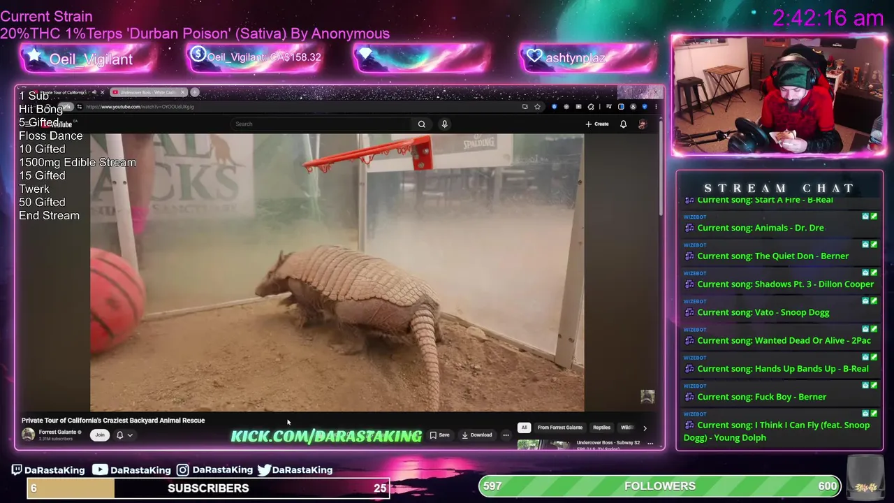Click the ashtynplaz follower badge
The width and height of the screenshot is (894, 503).
[x=587, y=57]
